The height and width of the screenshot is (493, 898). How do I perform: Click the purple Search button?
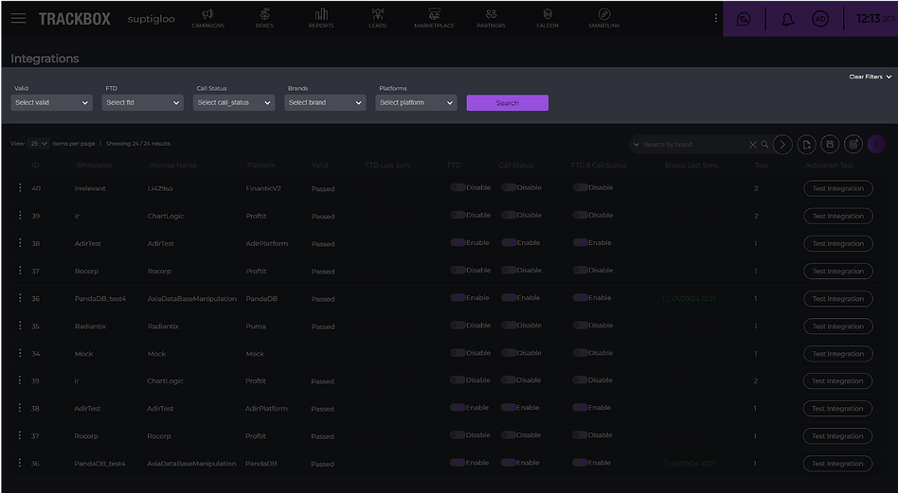coord(508,103)
